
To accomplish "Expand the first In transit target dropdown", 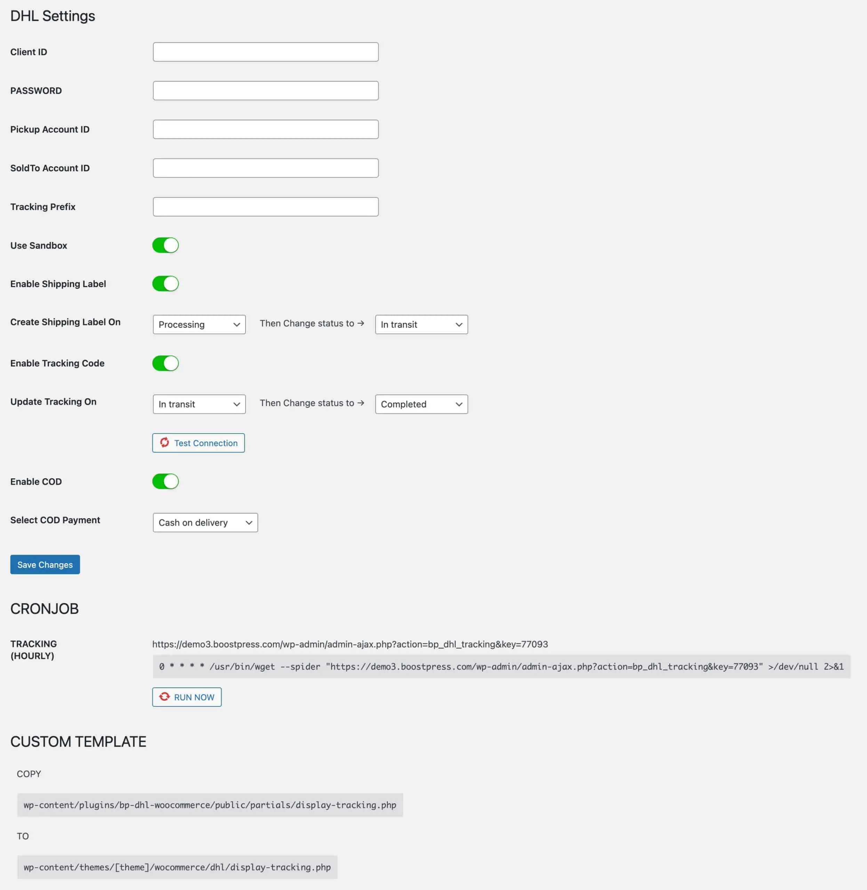I will pos(421,325).
